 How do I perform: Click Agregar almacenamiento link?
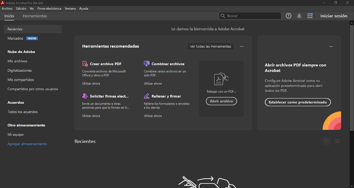point(27,144)
